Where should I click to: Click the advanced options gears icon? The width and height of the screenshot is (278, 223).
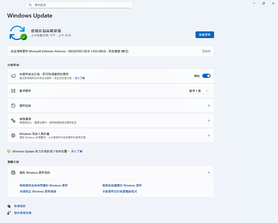[13, 121]
